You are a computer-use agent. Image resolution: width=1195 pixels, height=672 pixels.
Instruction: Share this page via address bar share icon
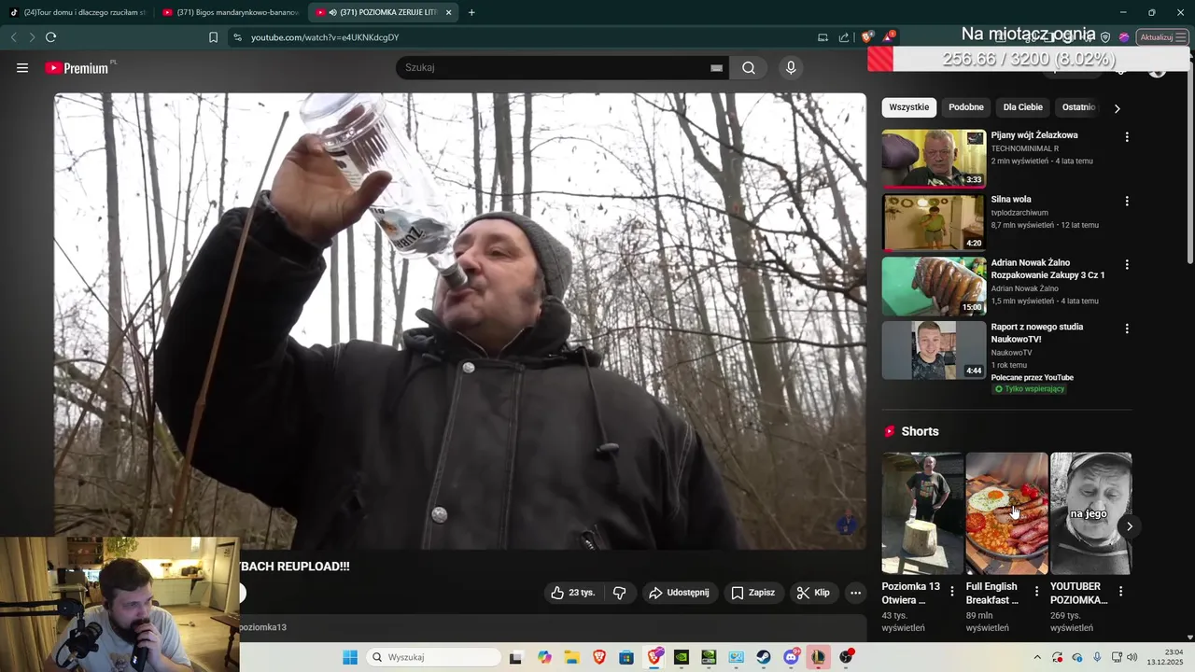pyautogui.click(x=844, y=37)
